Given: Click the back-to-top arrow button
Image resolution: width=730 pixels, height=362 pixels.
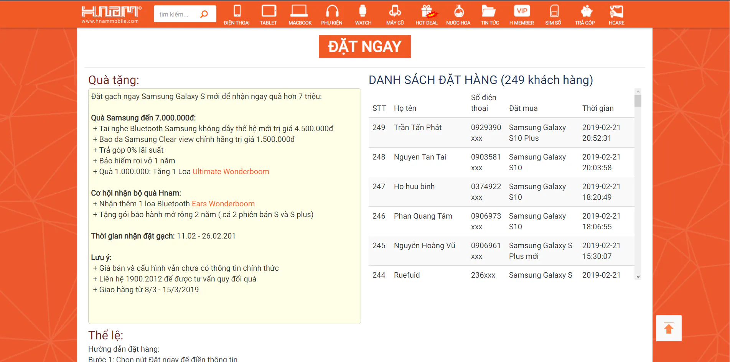Looking at the screenshot, I should coord(669,328).
